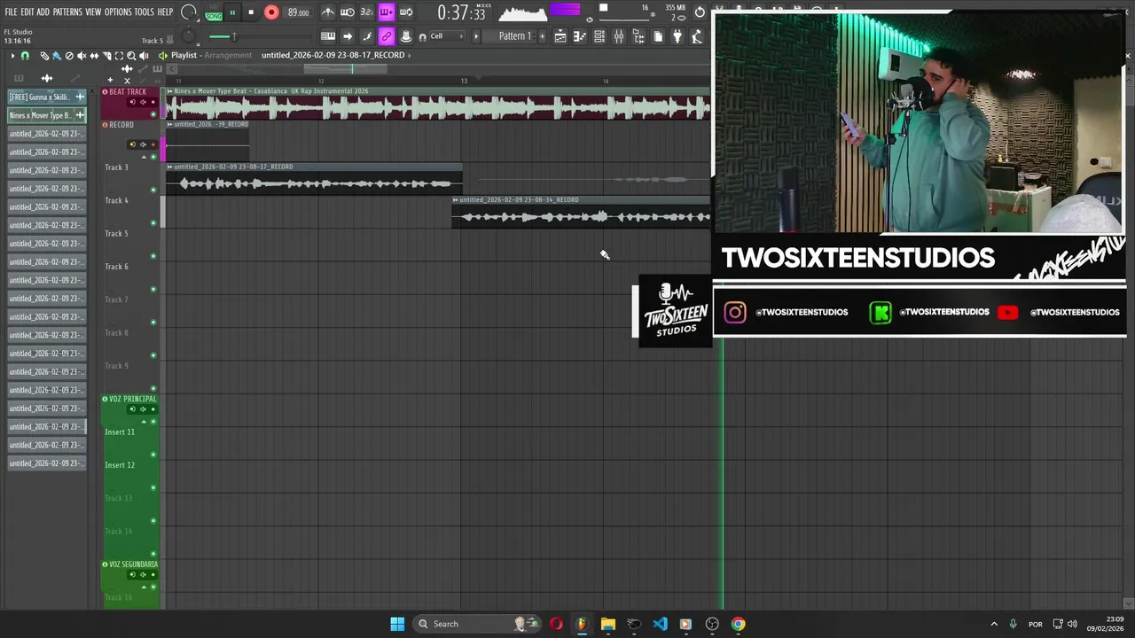Click the taskbar Search box

pos(475,624)
